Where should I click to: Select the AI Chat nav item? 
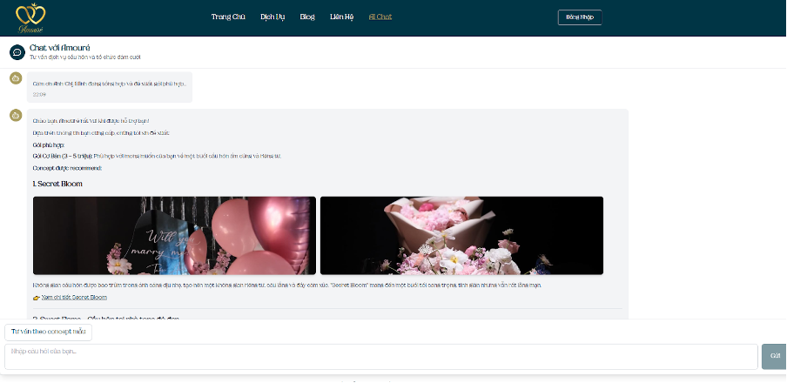[380, 17]
